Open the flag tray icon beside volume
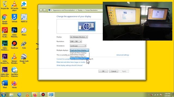Viewport: 174px width, 97px height. coord(161,95)
